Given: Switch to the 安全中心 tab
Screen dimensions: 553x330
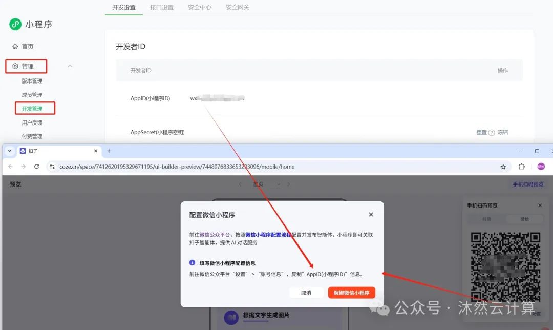Looking at the screenshot, I should click(x=200, y=7).
